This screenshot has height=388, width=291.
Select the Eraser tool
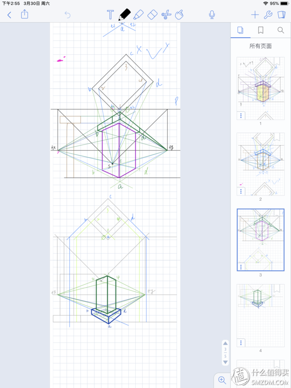click(x=152, y=15)
